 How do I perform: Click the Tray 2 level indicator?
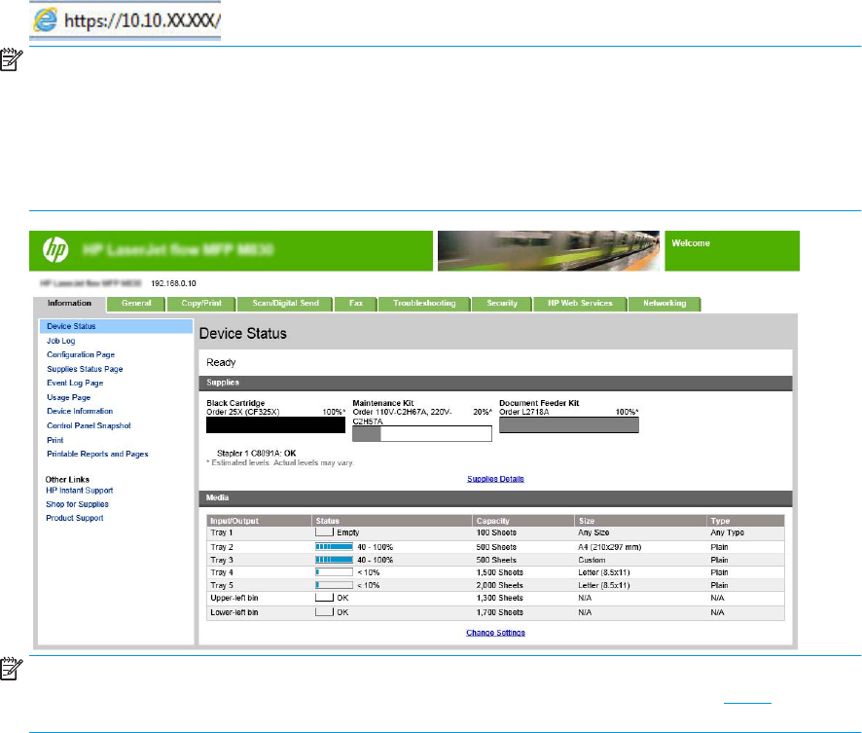tap(333, 547)
